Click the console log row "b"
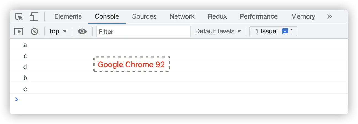This screenshot has width=358, height=124. 25,78
